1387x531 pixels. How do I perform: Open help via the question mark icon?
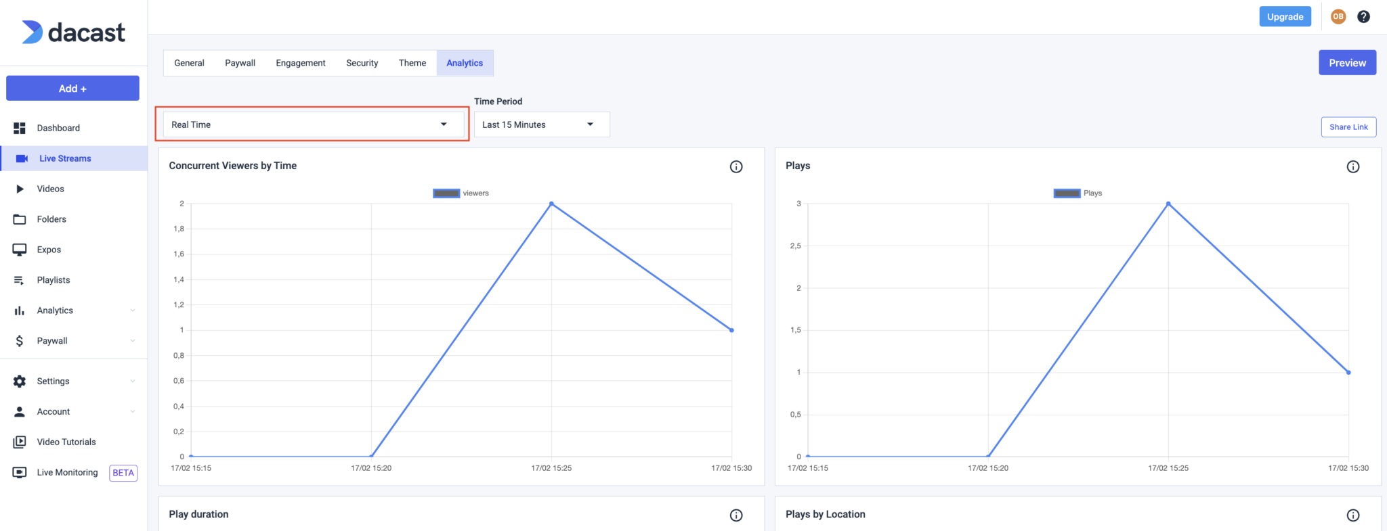(1363, 17)
